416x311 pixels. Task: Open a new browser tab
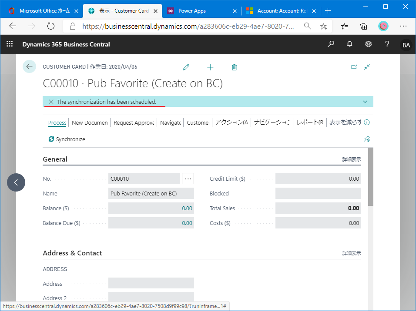pyautogui.click(x=328, y=10)
